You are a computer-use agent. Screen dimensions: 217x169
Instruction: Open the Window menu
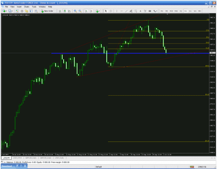click(42, 7)
